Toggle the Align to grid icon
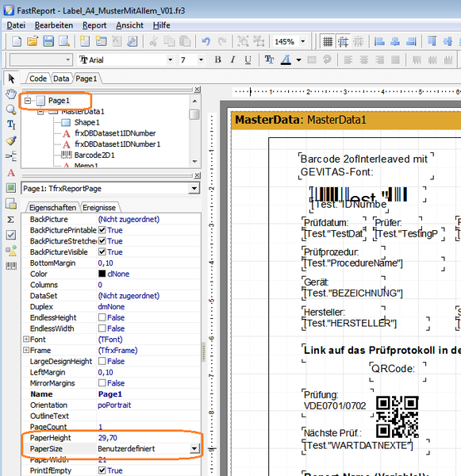 coord(343,41)
